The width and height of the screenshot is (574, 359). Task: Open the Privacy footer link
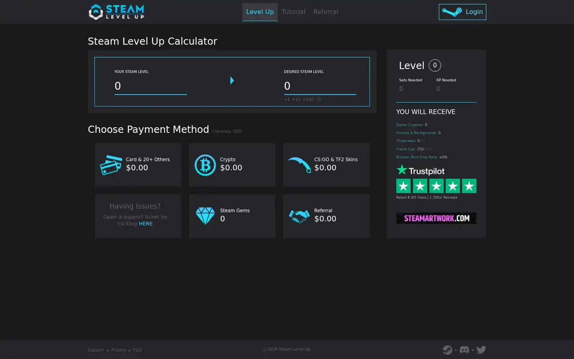[118, 350]
